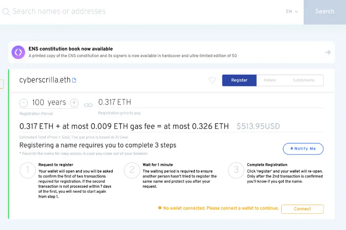Click the purple ENS logo icon
The image size is (346, 230).
tap(18, 52)
